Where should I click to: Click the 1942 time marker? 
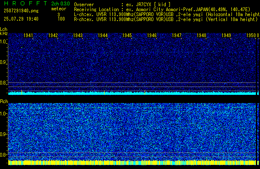tap(53, 35)
